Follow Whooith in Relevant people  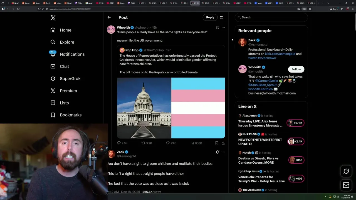[x=296, y=69]
